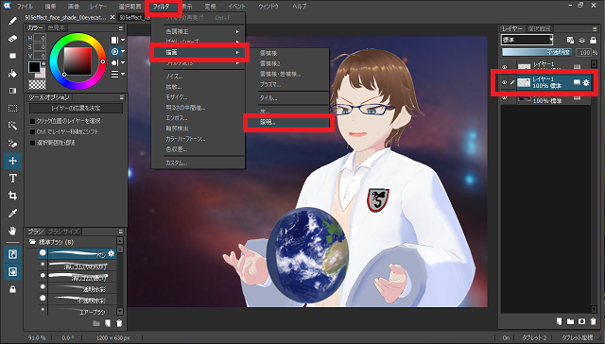
Task: Select the Magic Wand selection tool
Action: coord(12,126)
